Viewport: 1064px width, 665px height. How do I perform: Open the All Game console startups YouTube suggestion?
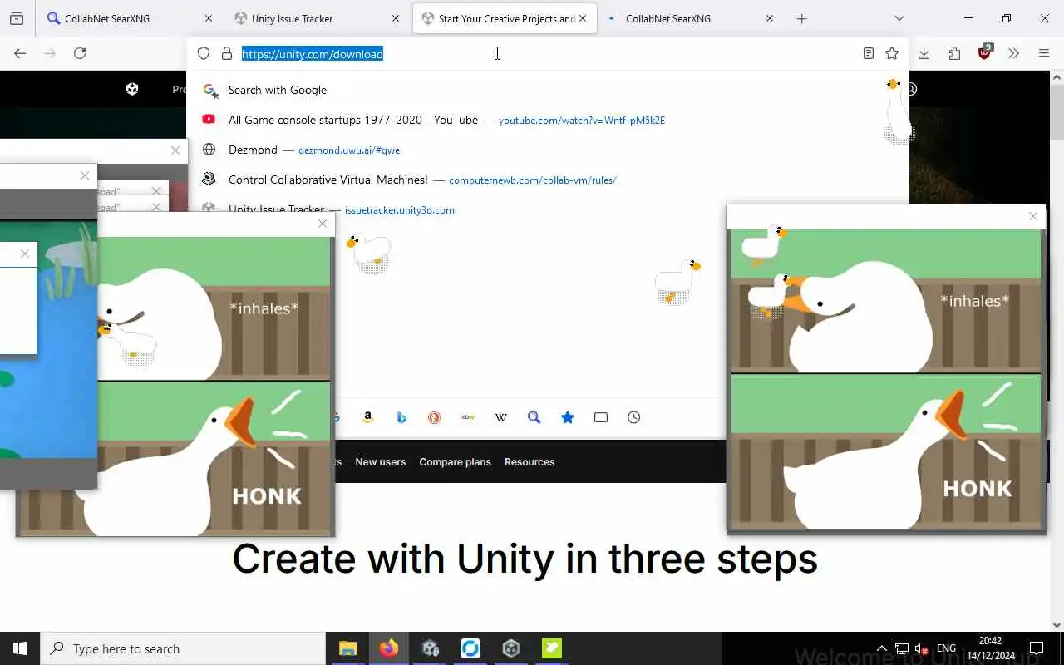[549, 120]
